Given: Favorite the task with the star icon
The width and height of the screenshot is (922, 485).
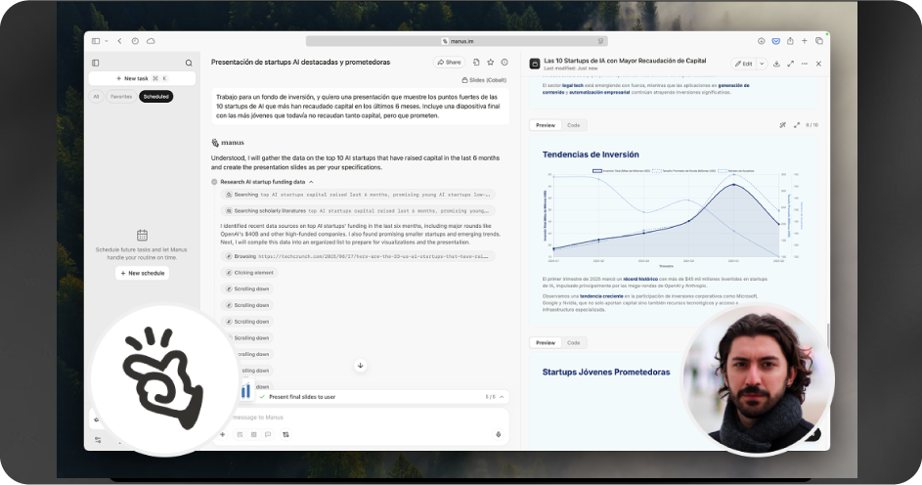Looking at the screenshot, I should click(x=491, y=63).
